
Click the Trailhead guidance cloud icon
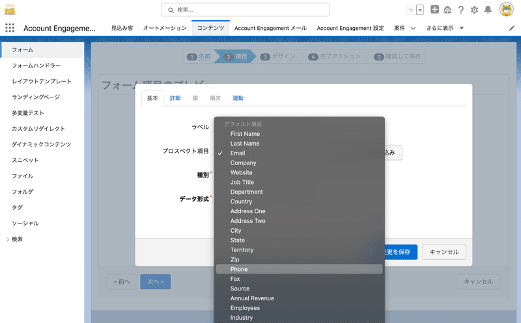click(447, 10)
